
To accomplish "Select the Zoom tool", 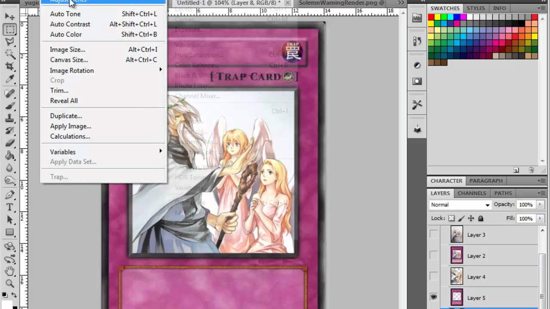I will pos(10,284).
